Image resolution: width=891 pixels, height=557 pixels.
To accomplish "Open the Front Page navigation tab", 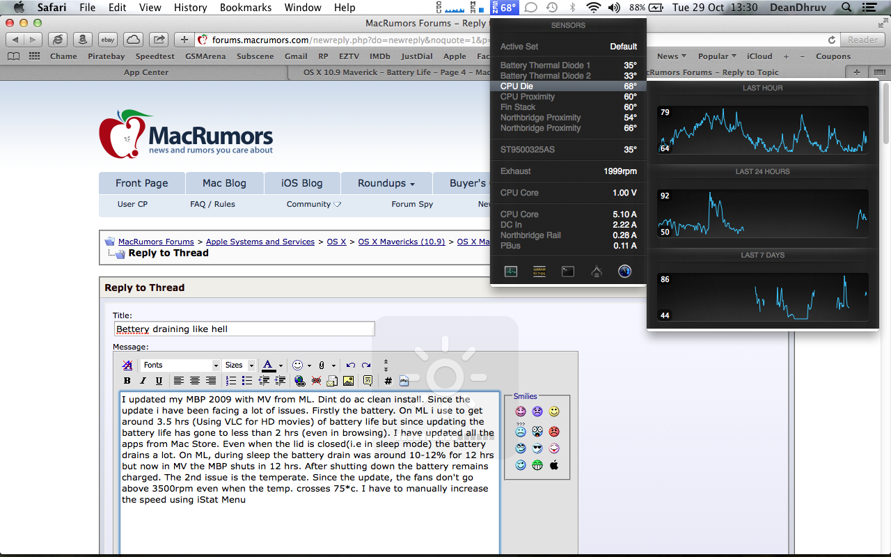I will pos(142,183).
